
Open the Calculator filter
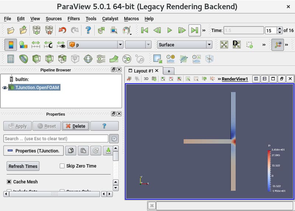point(11,59)
